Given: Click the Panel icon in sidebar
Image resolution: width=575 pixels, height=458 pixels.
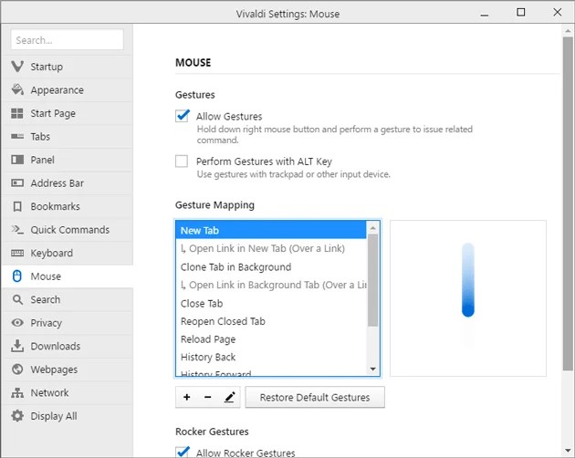Looking at the screenshot, I should 17,160.
